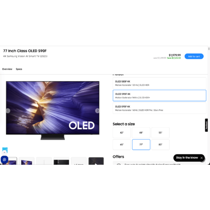Choose the 65" size option
The image size is (210, 210).
122,145
